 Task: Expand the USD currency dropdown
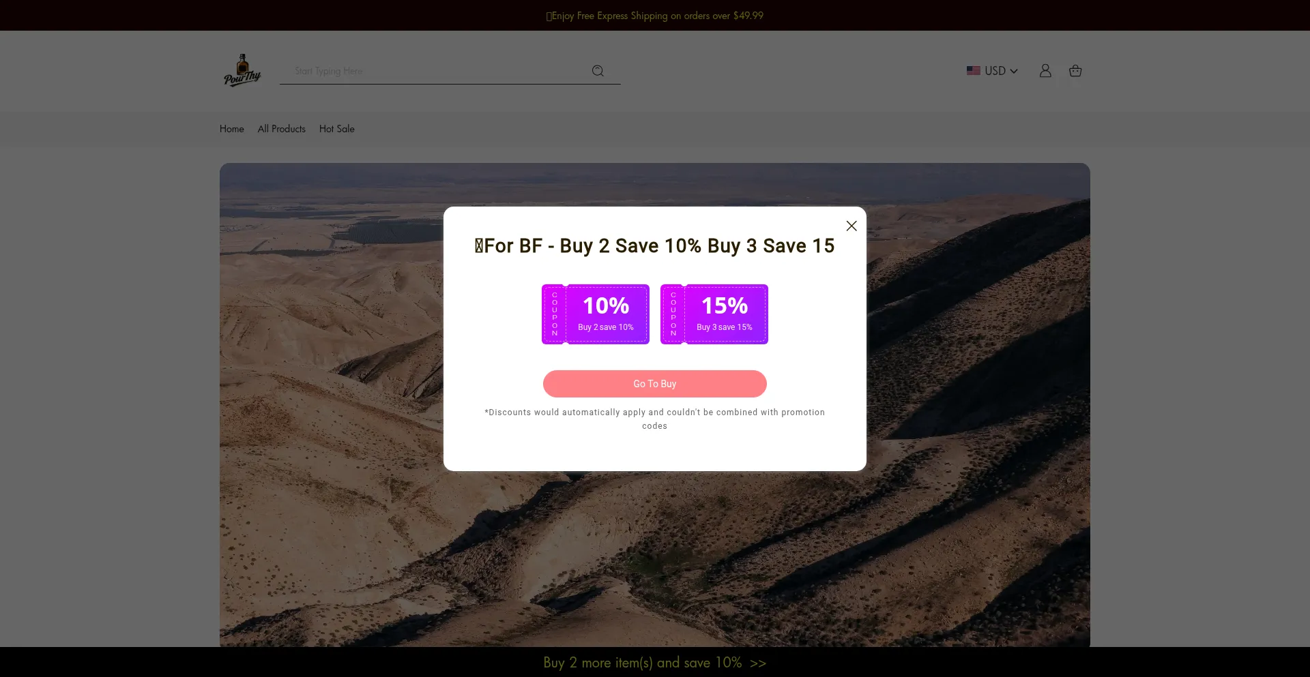click(992, 71)
